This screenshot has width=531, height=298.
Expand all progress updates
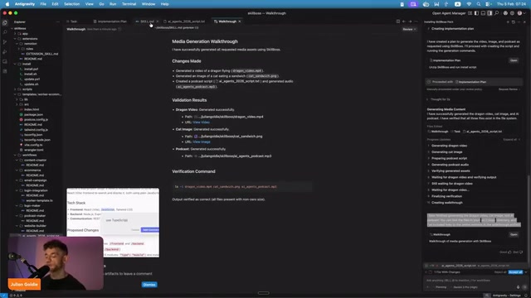click(x=511, y=140)
